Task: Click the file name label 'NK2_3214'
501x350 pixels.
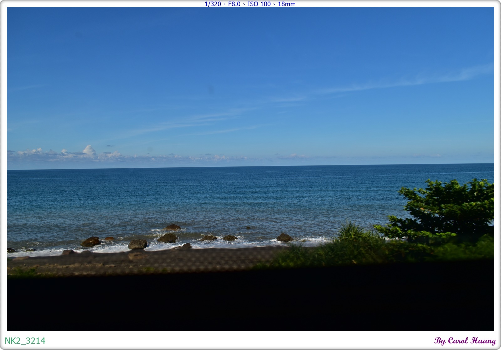Action: tap(25, 341)
